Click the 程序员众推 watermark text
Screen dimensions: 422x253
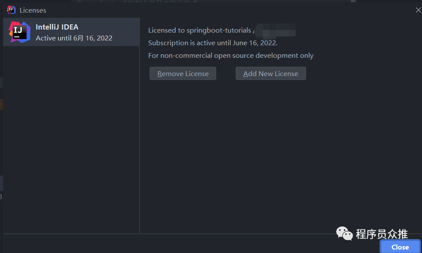click(382, 234)
